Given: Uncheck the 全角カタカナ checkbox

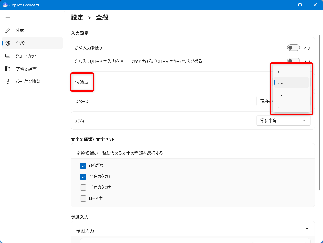Looking at the screenshot, I should pyautogui.click(x=83, y=177).
